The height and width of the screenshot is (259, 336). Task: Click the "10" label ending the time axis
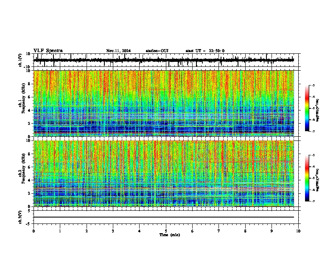coord(298,231)
